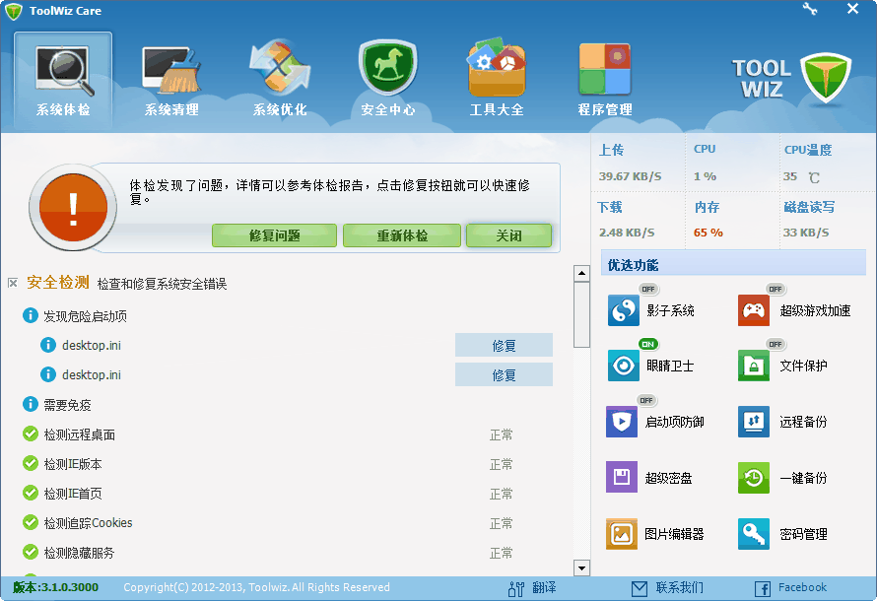Toggle the OFF switch on 超级游戏加速
877x601 pixels.
click(x=776, y=289)
